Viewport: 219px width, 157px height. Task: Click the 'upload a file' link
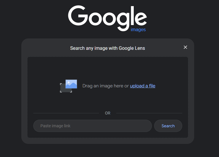click(142, 86)
